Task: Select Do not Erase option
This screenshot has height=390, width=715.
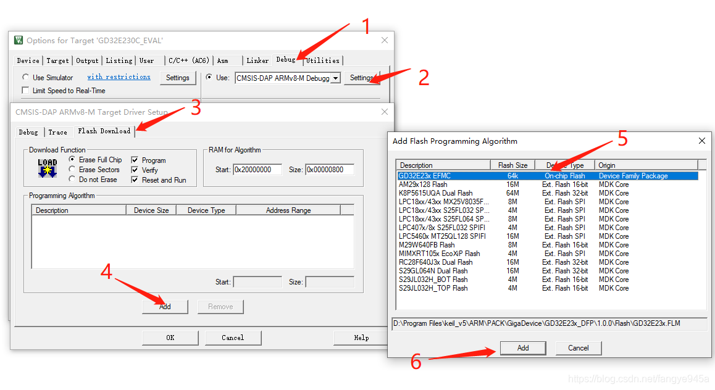Action: pyautogui.click(x=72, y=179)
